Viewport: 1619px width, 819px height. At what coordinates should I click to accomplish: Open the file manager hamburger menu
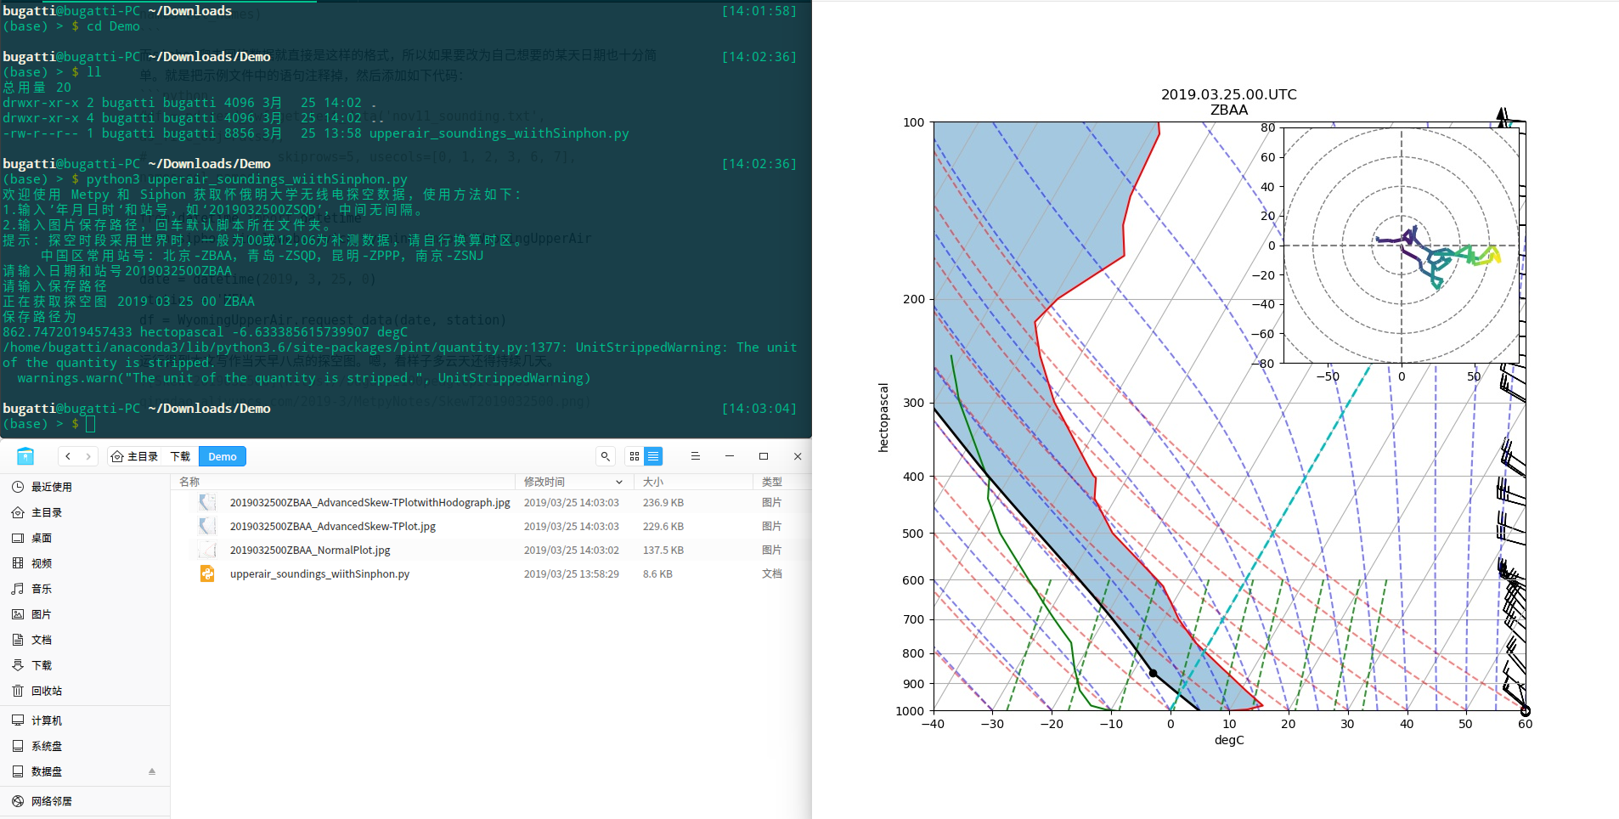coord(695,456)
